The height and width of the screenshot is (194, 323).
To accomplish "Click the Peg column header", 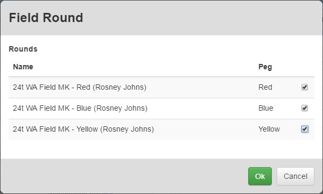I will point(265,67).
